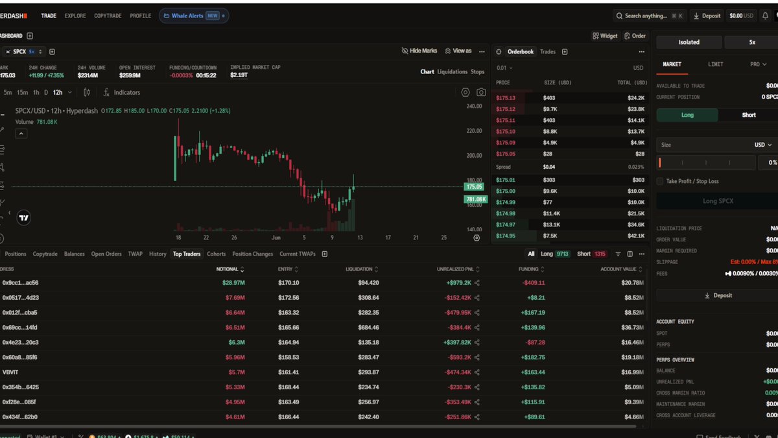This screenshot has height=438, width=778.
Task: Click the search magnifier field
Action: click(650, 16)
